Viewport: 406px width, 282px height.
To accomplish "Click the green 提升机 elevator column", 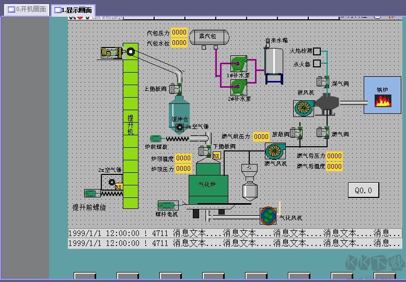I will click(x=131, y=125).
